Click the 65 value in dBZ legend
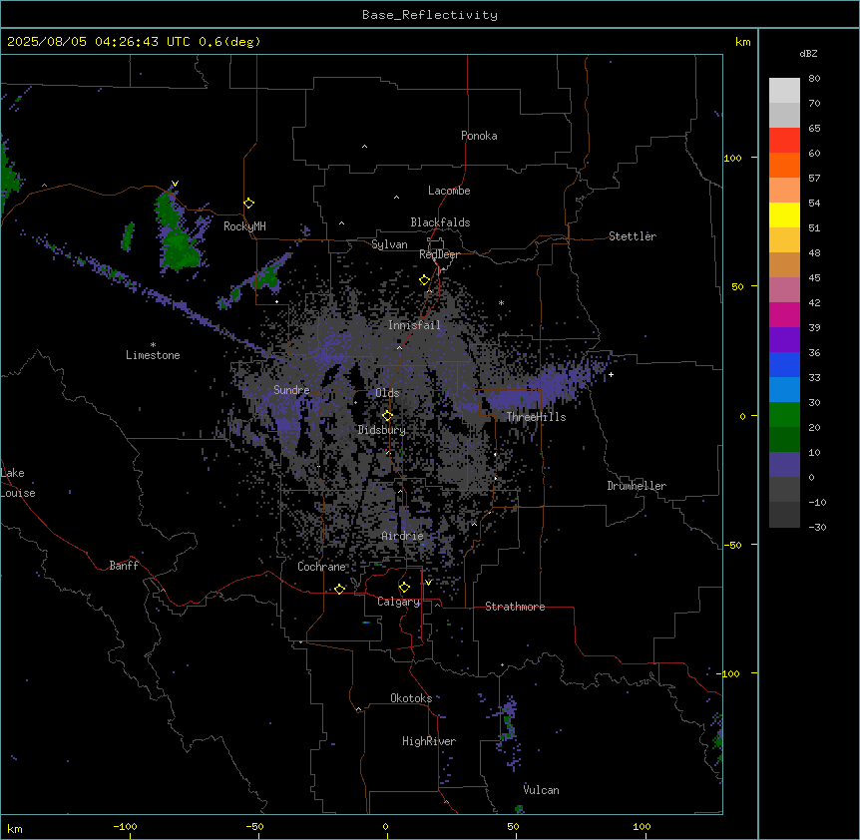The image size is (860, 840). (814, 129)
